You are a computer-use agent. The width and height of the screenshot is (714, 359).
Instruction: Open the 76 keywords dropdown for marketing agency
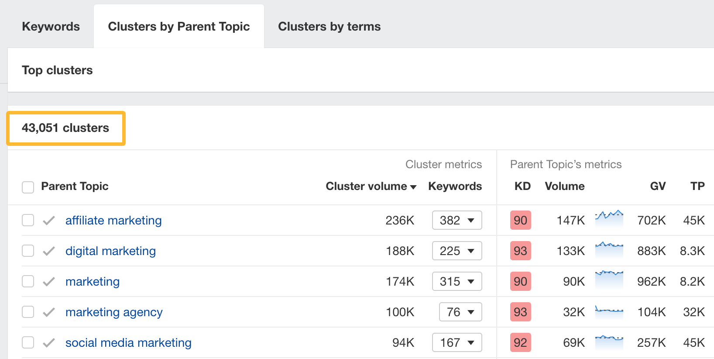[x=460, y=312]
